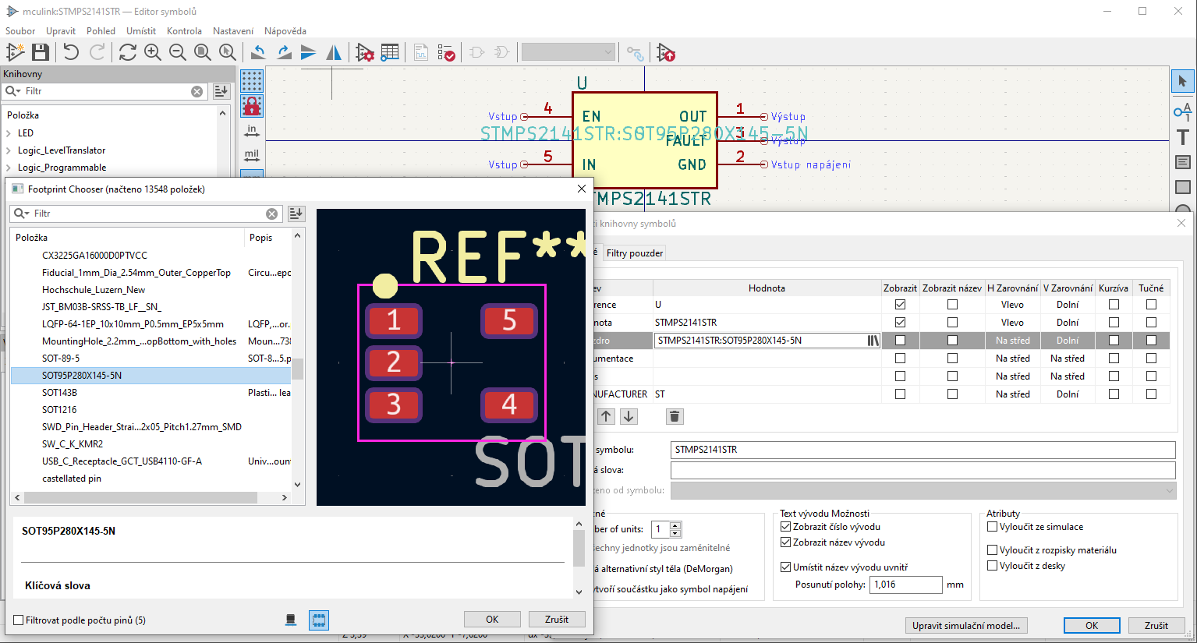Open the footprint filter search dropdown
The height and width of the screenshot is (643, 1197).
coord(22,214)
